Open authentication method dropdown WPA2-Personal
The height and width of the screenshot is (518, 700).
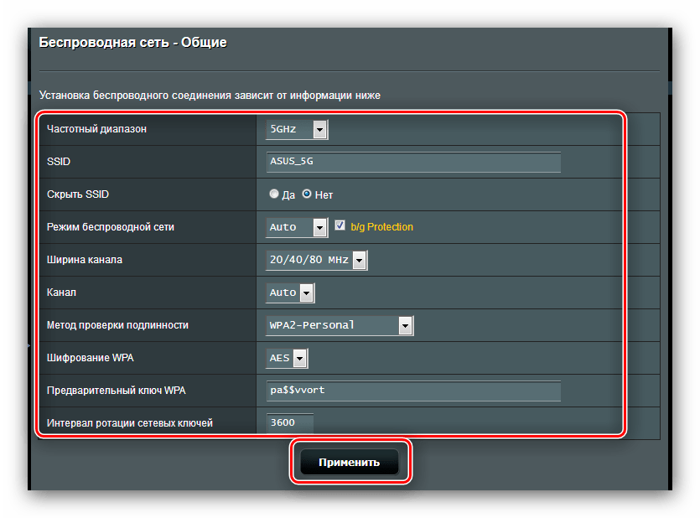tap(340, 325)
